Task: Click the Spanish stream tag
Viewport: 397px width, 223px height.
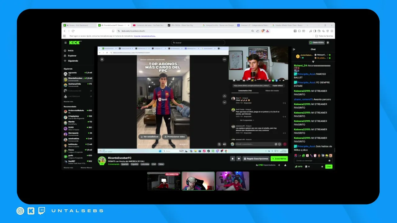Action: [125, 164]
